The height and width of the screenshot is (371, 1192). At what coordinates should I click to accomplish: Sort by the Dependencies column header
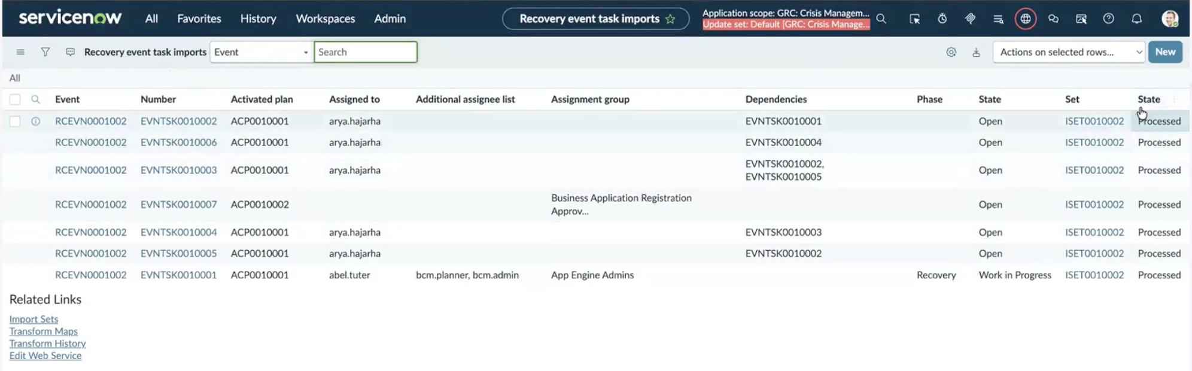[776, 99]
